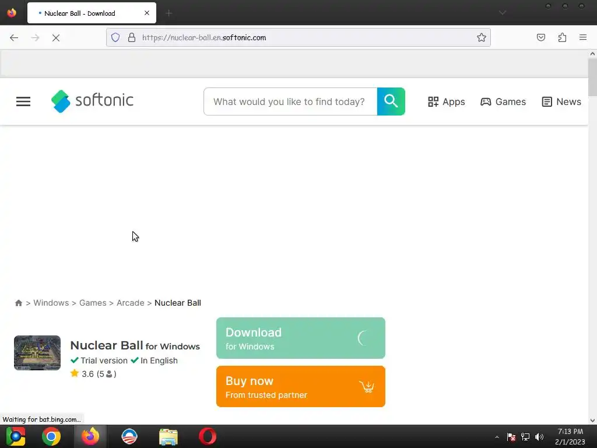The width and height of the screenshot is (597, 448).
Task: Click the 3.6 star rating
Action: pyautogui.click(x=93, y=374)
